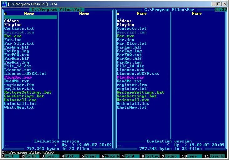Select WhatsNew.txt in right panel
229x160 pixels.
click(132, 107)
